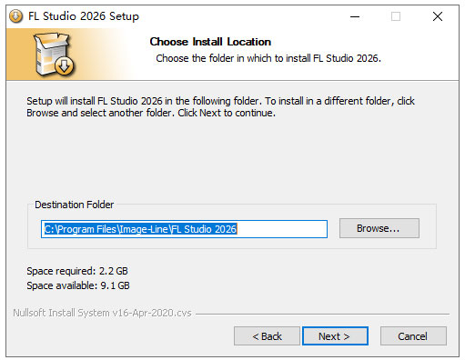Click the greyed-out maximize window button

(x=396, y=16)
